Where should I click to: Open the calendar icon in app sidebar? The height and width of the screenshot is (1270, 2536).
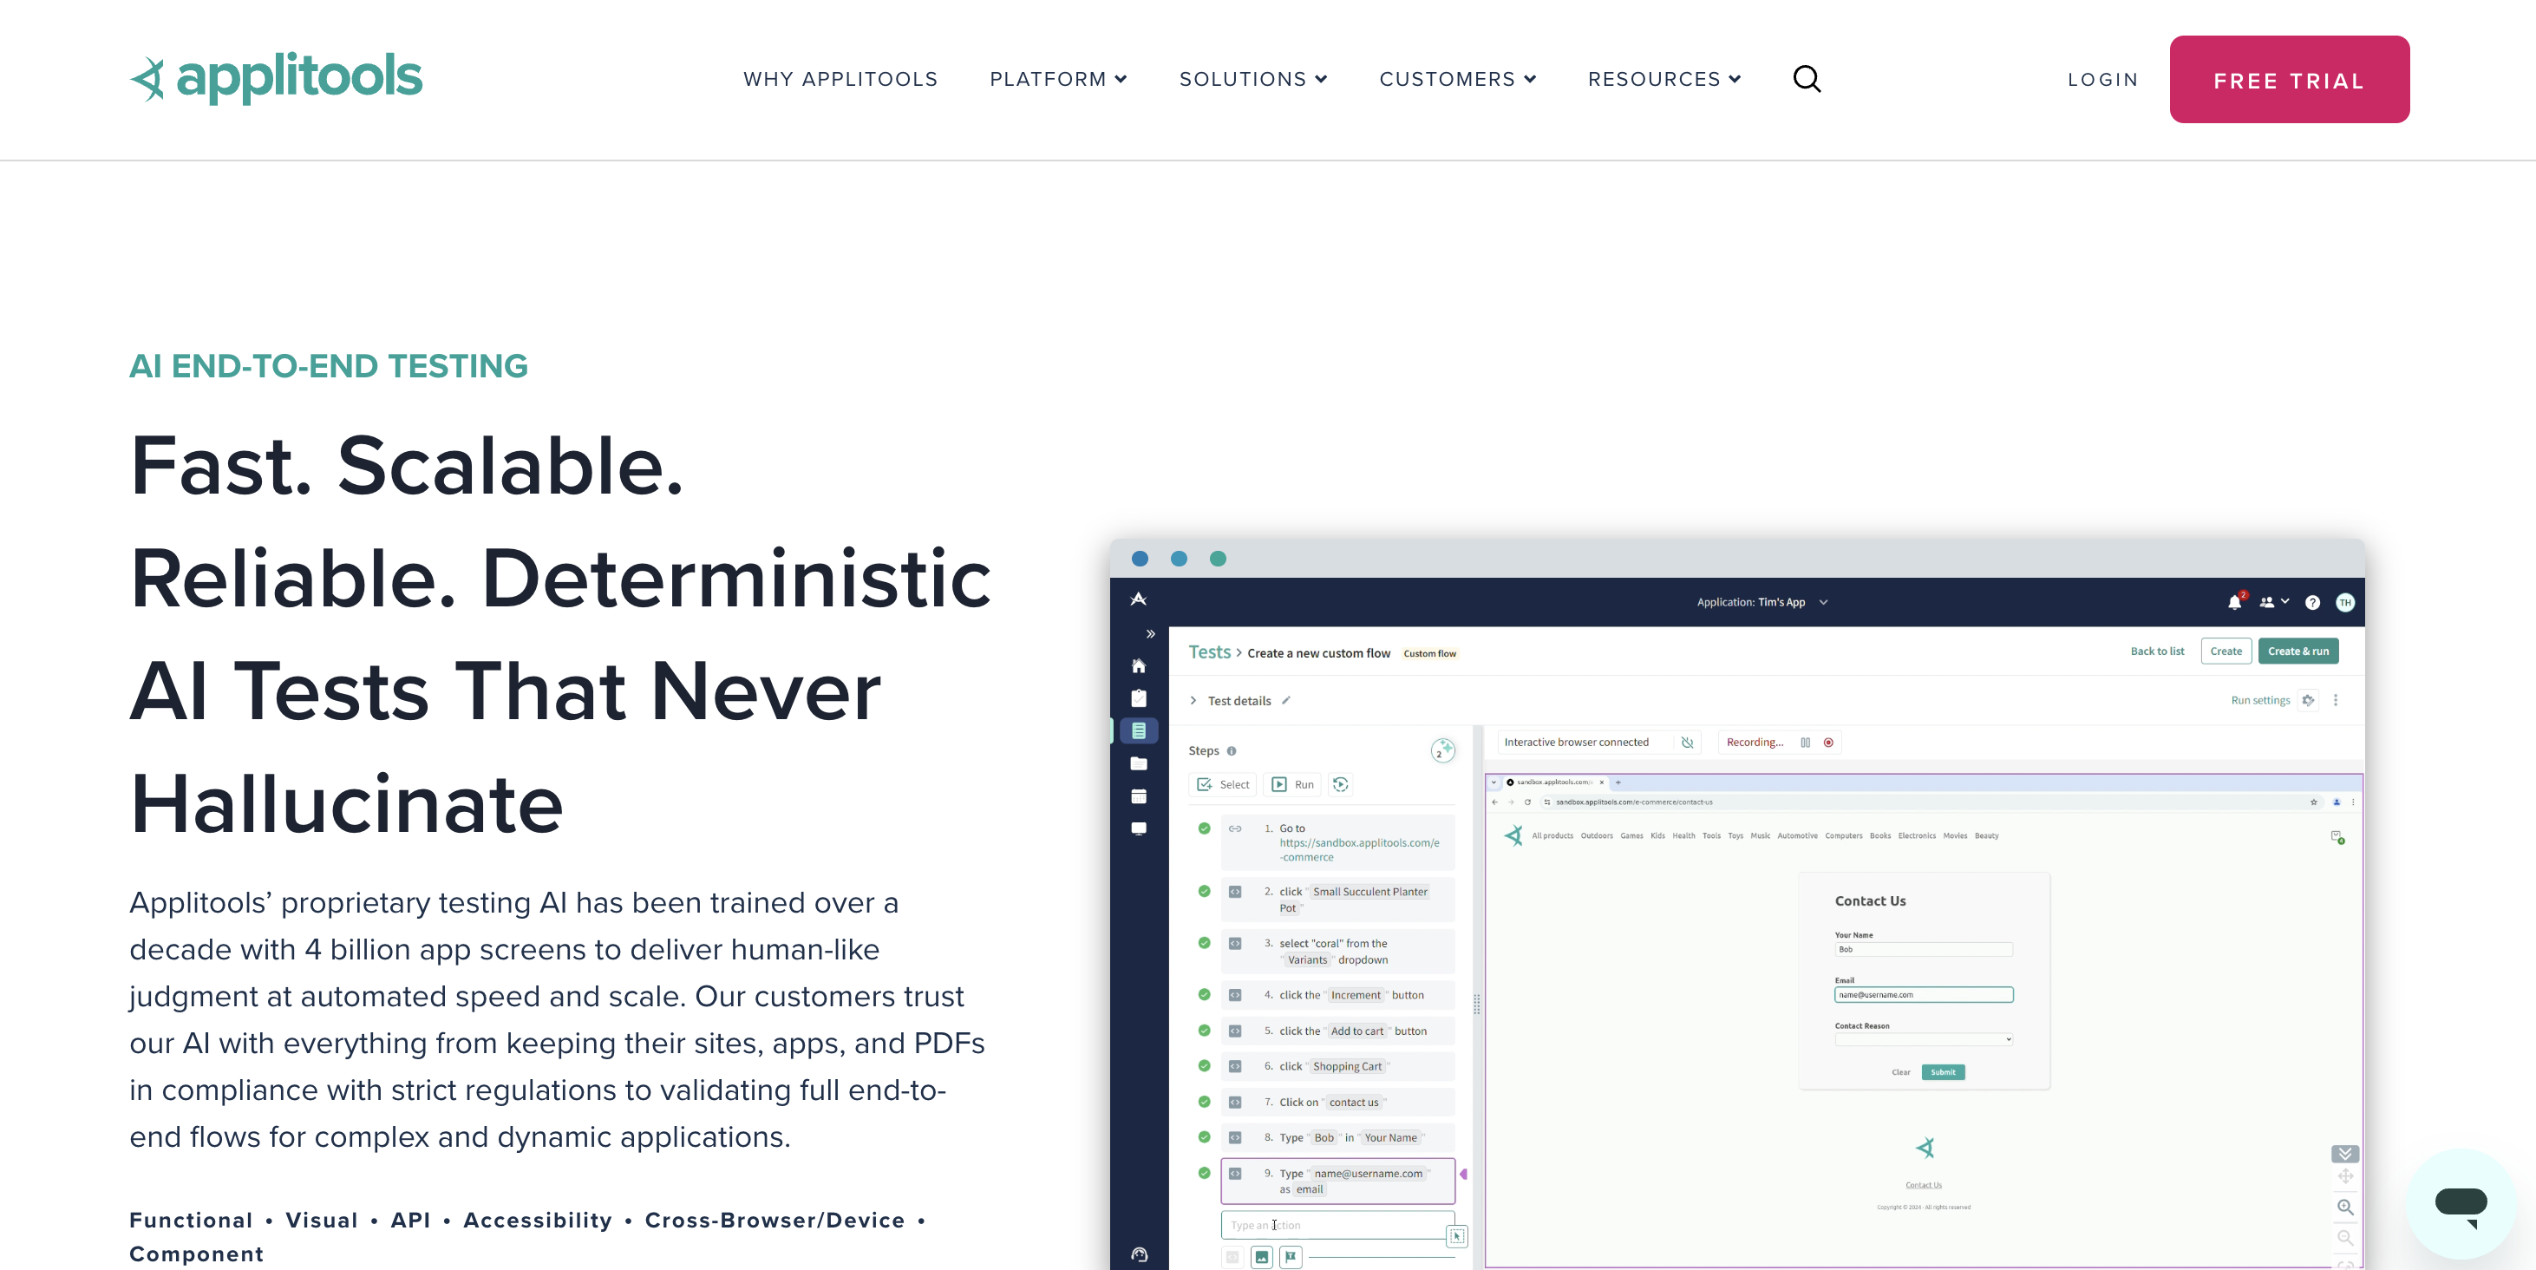pos(1138,796)
